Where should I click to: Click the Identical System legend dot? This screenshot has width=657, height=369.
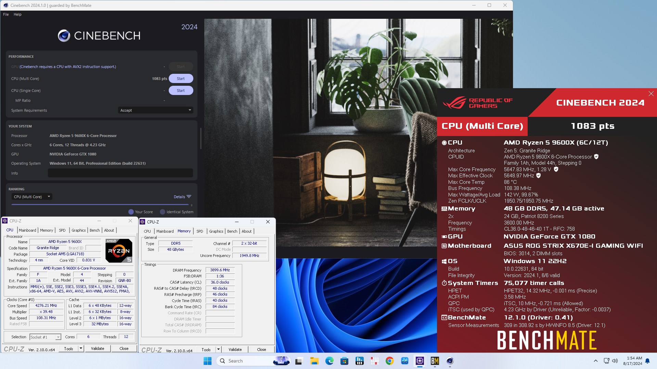pos(163,212)
